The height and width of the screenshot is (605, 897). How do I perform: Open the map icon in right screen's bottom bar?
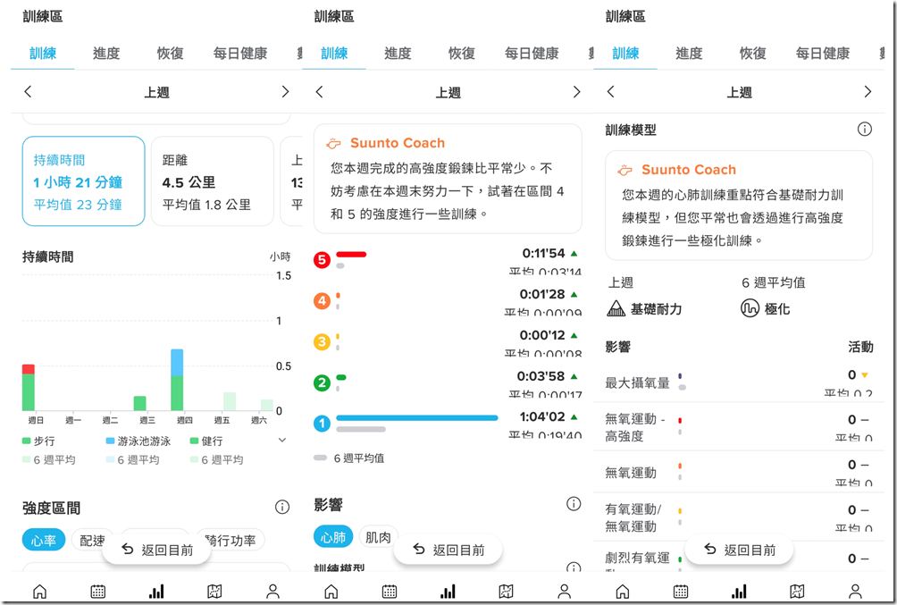click(797, 592)
